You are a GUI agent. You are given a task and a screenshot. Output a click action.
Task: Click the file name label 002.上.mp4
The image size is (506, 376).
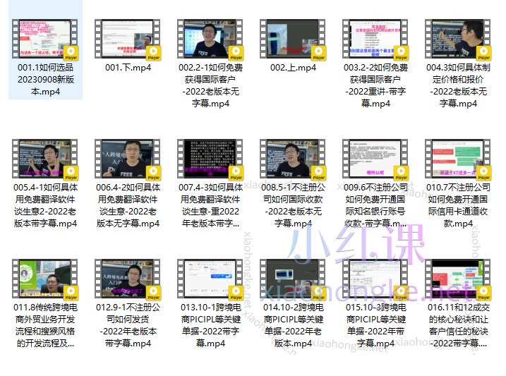(293, 68)
